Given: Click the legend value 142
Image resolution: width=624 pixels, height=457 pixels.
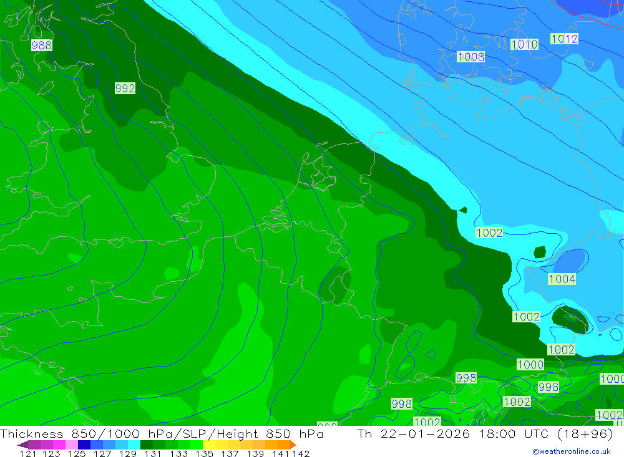Looking at the screenshot, I should pyautogui.click(x=301, y=453).
